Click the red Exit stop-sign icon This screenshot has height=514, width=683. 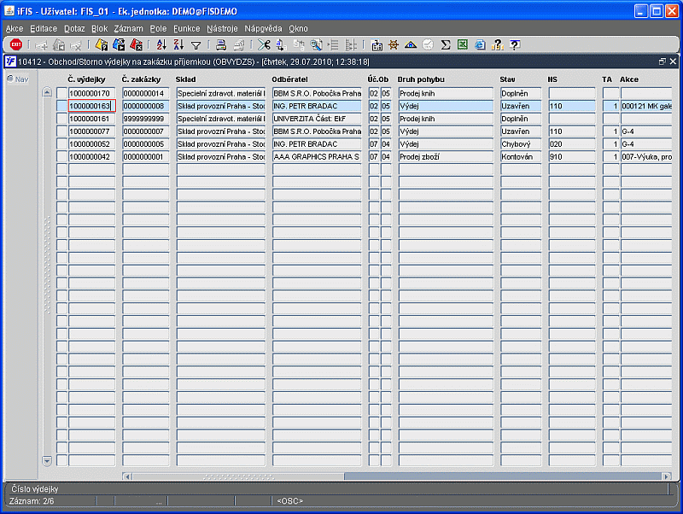(x=16, y=44)
